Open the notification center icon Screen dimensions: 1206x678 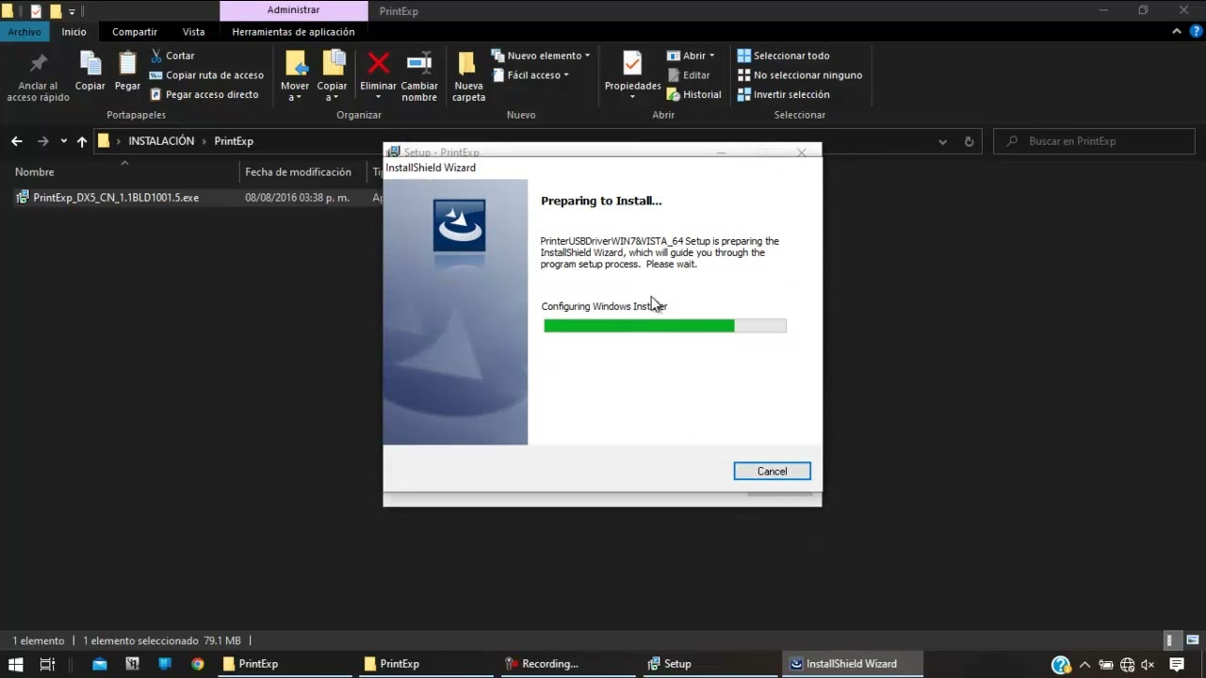[1177, 664]
